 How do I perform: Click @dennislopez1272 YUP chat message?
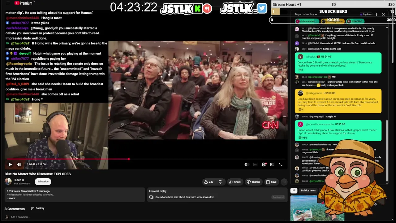pyautogui.click(x=319, y=77)
